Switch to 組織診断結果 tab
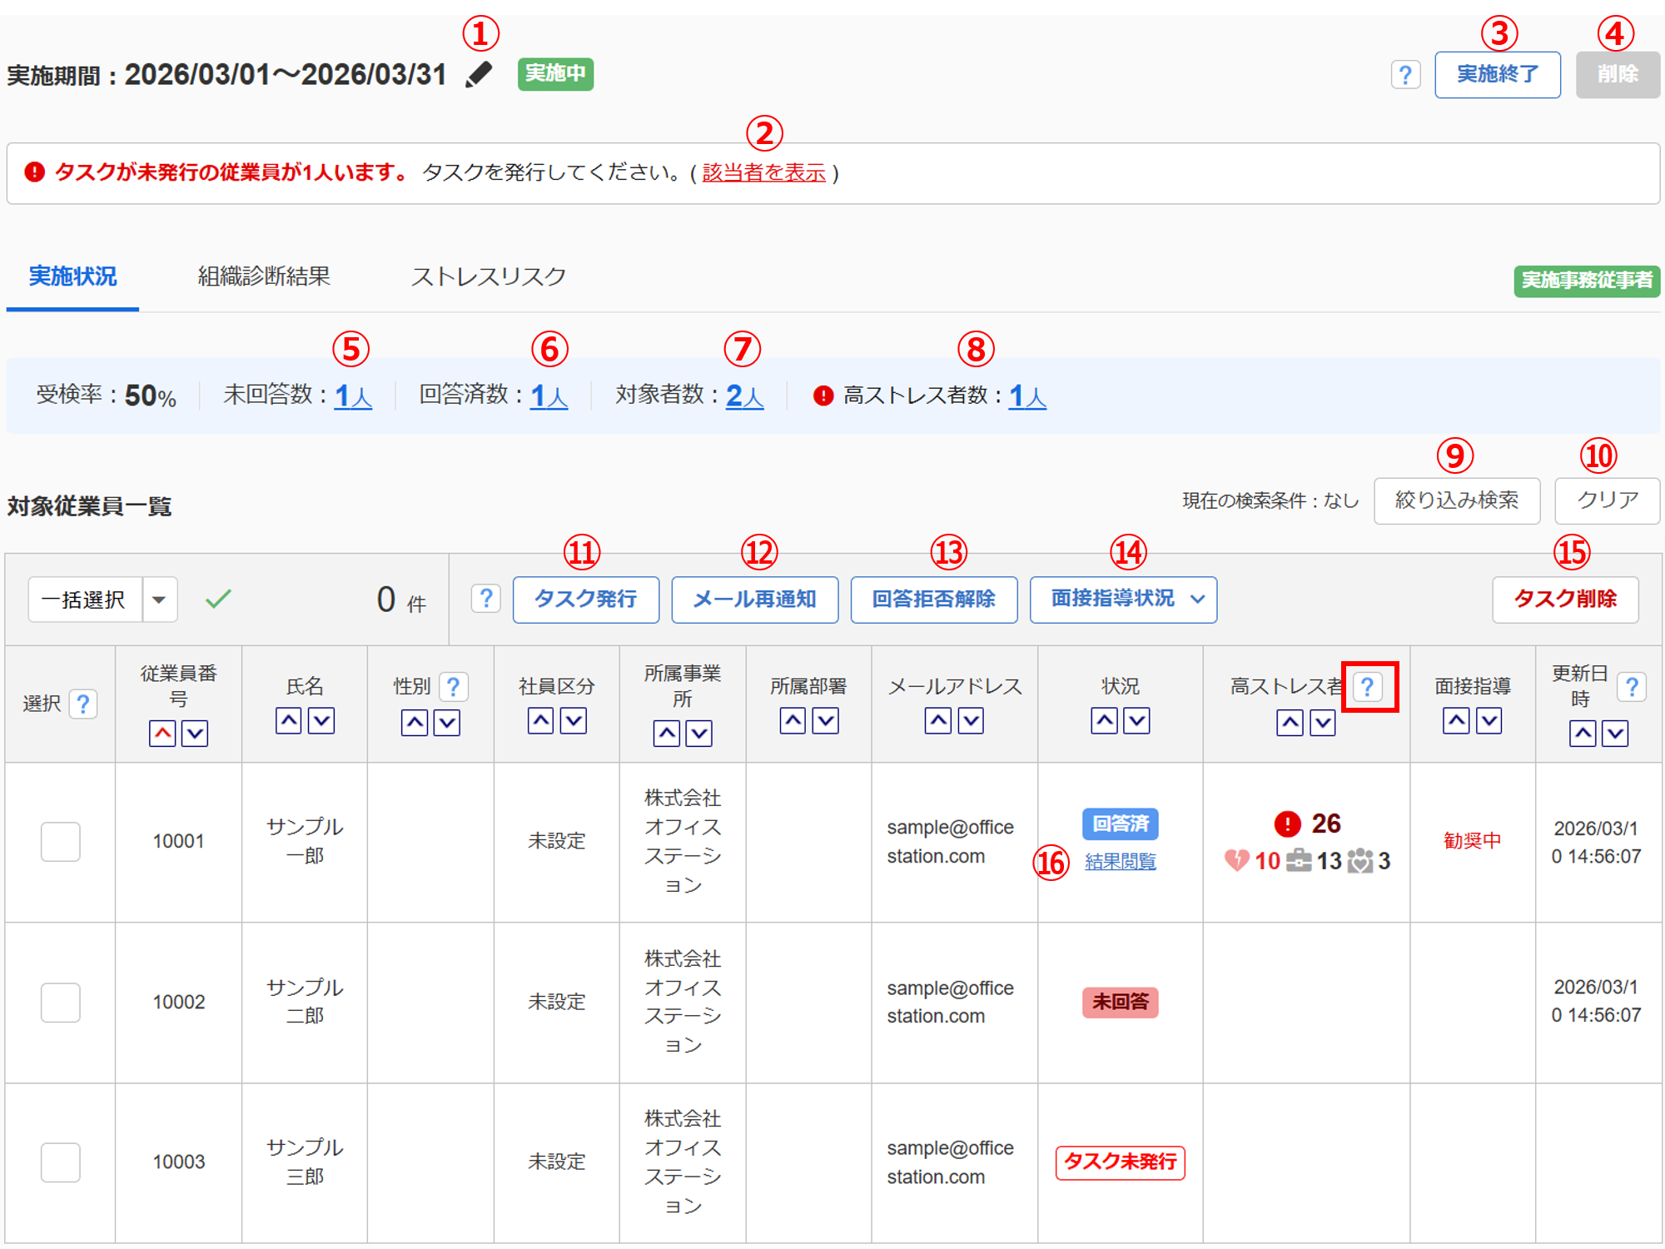Viewport: 1665px width, 1249px height. (x=264, y=276)
